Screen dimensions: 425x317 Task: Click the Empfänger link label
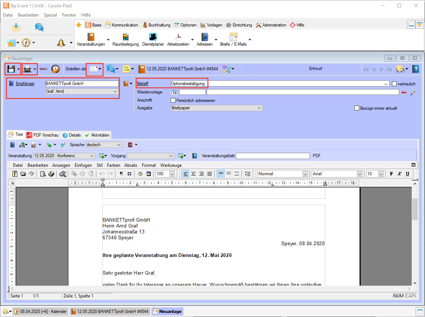25,84
